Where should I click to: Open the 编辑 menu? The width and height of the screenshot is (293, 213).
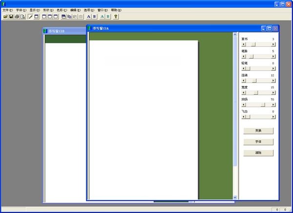pyautogui.click(x=75, y=10)
